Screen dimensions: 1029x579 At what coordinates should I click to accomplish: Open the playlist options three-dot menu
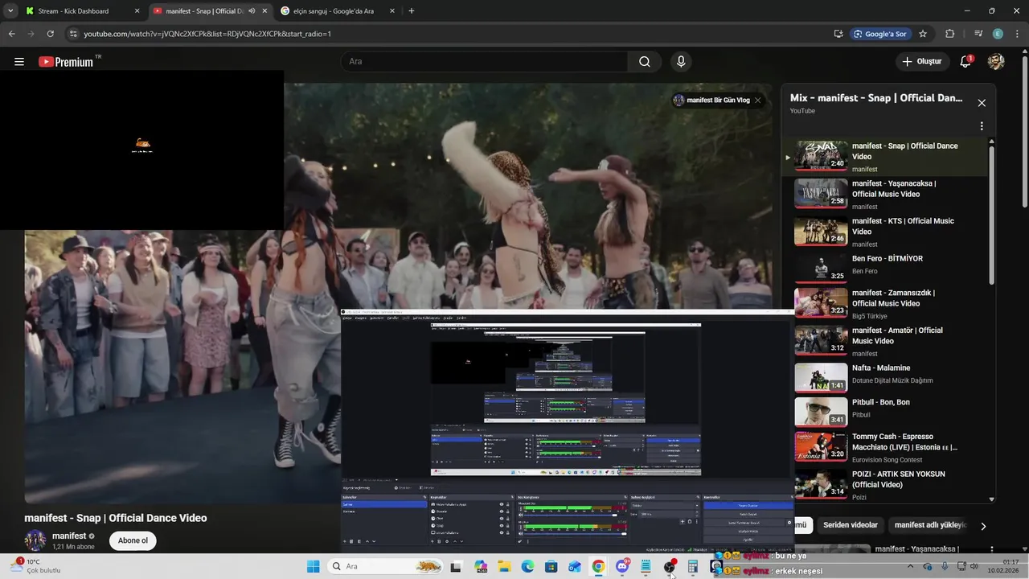(x=982, y=126)
